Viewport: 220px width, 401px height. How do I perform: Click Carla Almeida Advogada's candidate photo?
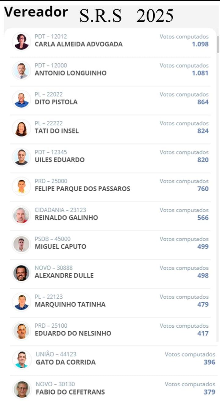[21, 41]
